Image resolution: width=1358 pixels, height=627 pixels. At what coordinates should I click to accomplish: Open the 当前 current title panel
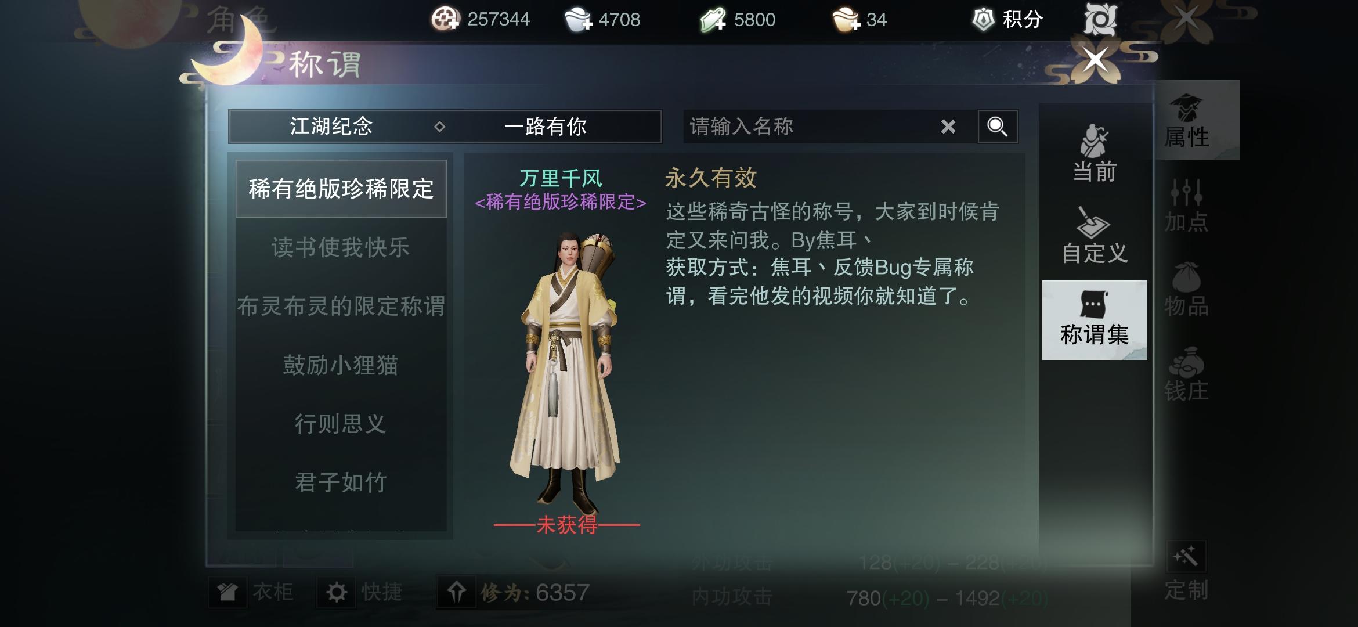point(1095,154)
